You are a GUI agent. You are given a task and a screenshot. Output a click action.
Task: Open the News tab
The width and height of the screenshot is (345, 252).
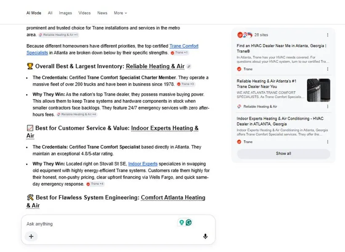(102, 13)
